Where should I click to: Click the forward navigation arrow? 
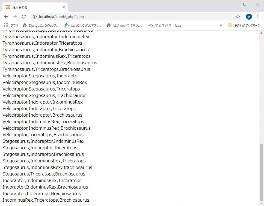click(15, 17)
